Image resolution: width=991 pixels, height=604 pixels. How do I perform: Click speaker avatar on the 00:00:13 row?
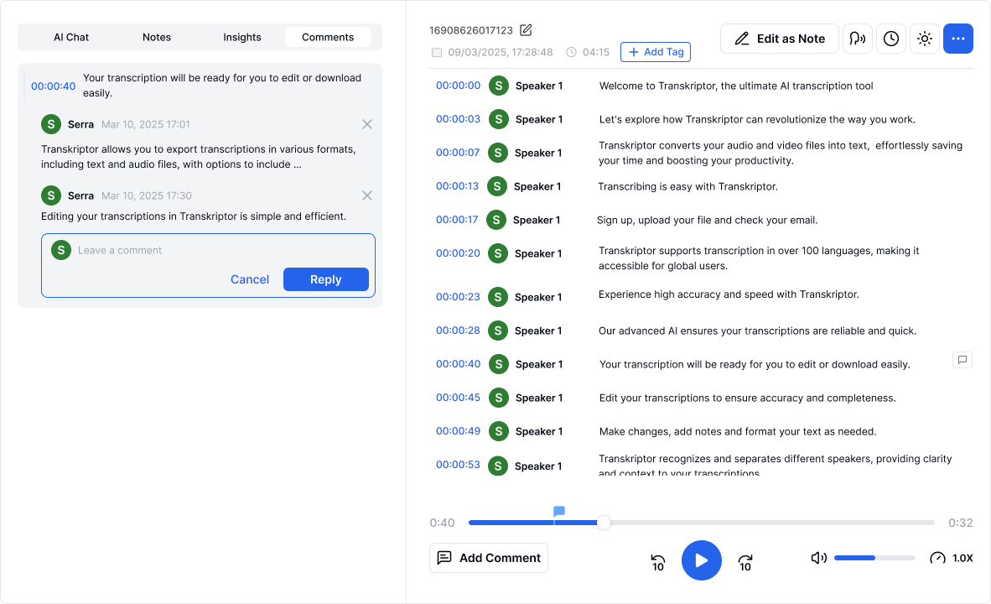click(x=497, y=186)
